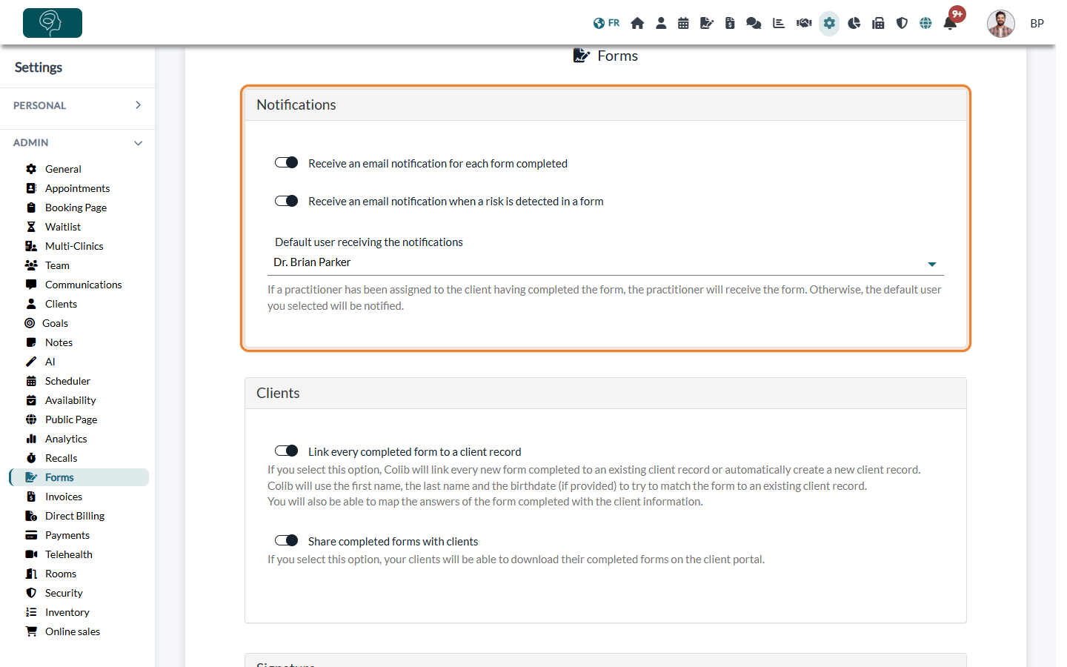Open the chat messages icon
This screenshot has height=667, width=1067.
754,23
